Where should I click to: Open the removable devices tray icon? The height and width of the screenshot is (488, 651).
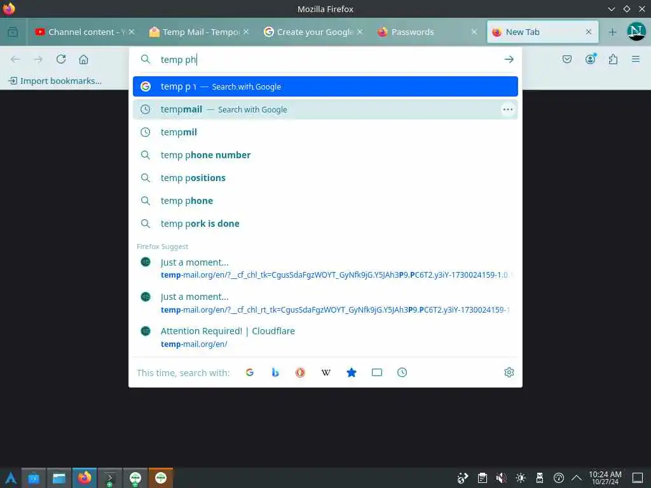point(540,478)
